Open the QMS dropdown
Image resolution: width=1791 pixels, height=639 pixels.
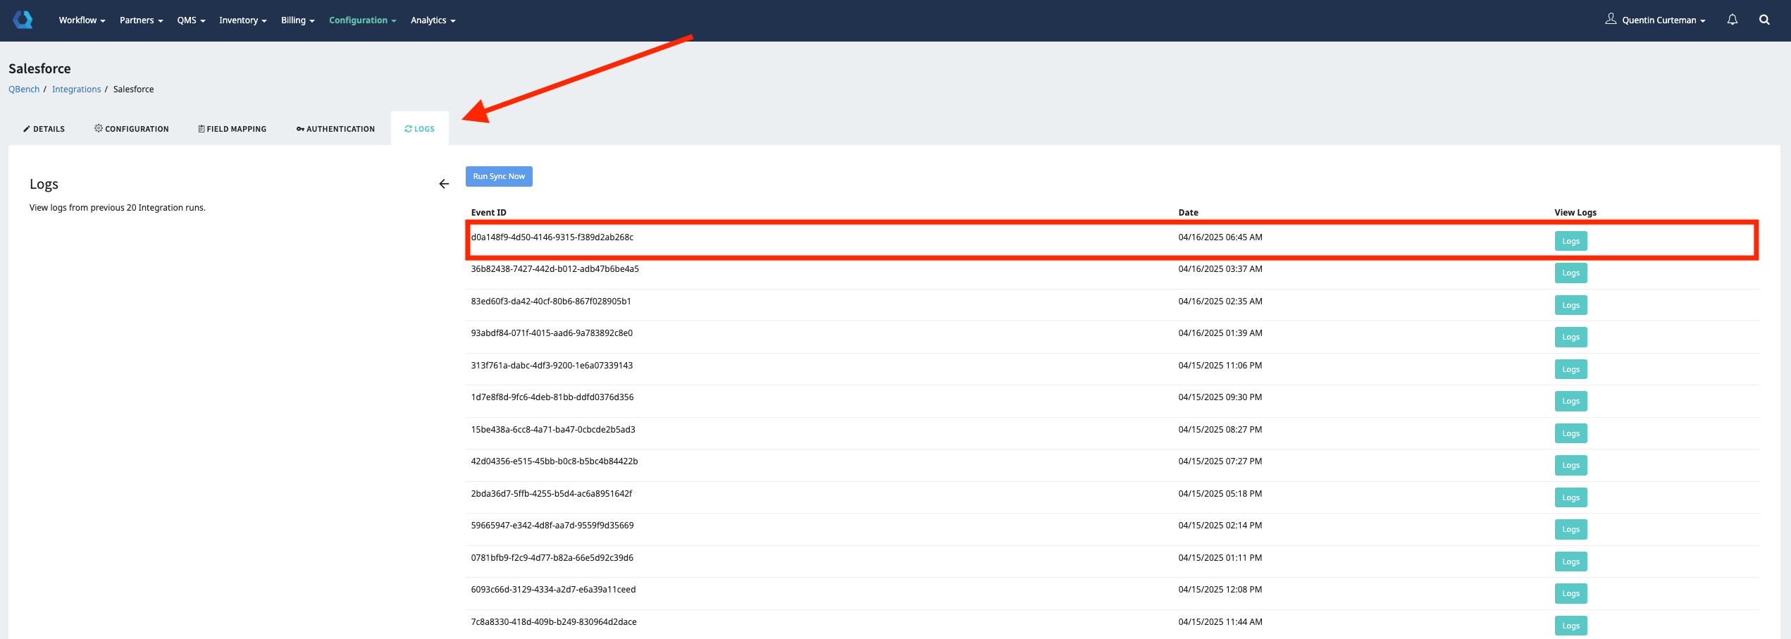(x=191, y=20)
